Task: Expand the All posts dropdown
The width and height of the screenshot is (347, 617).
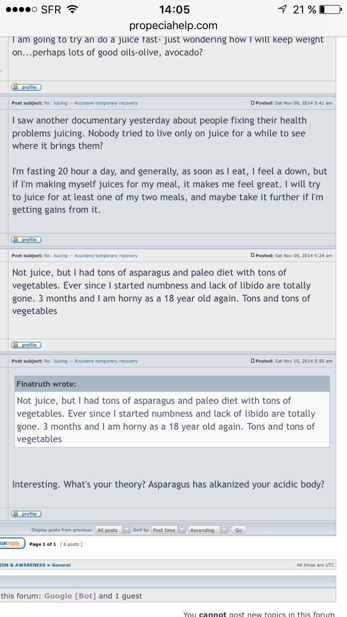Action: (x=113, y=530)
